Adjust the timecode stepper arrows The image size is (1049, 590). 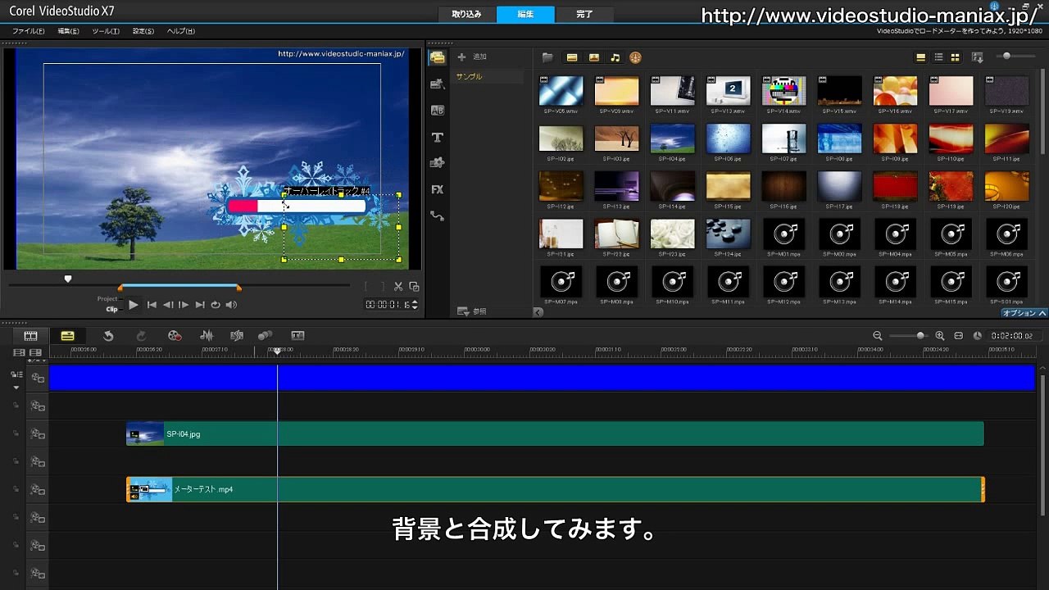(415, 305)
